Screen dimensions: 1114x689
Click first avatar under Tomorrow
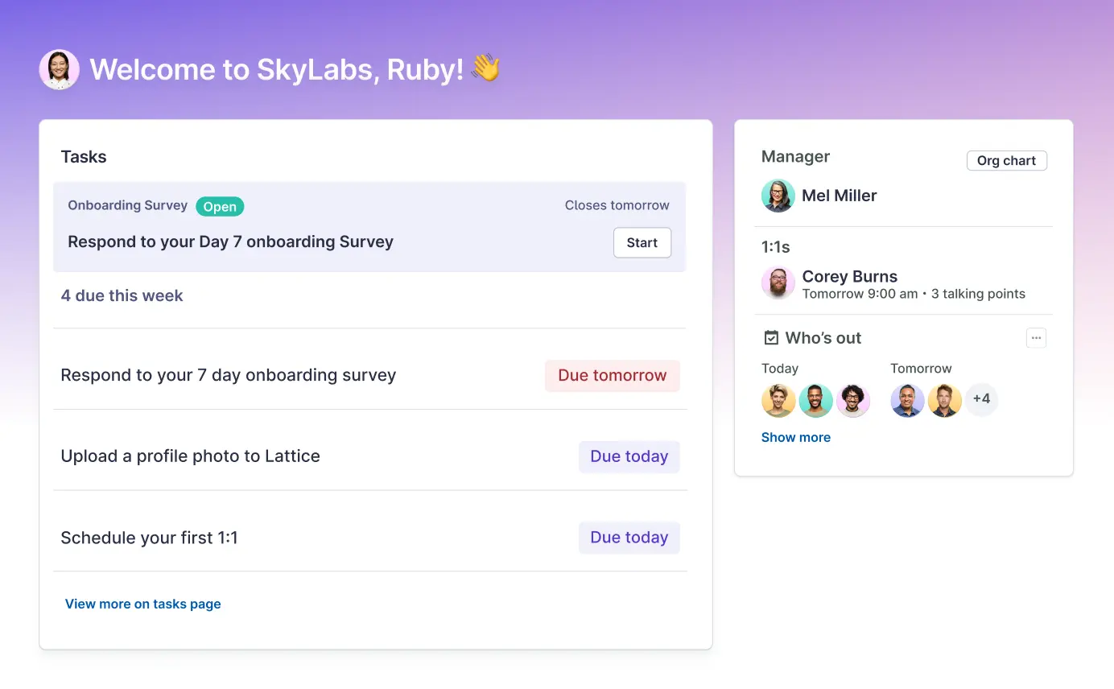coord(907,400)
